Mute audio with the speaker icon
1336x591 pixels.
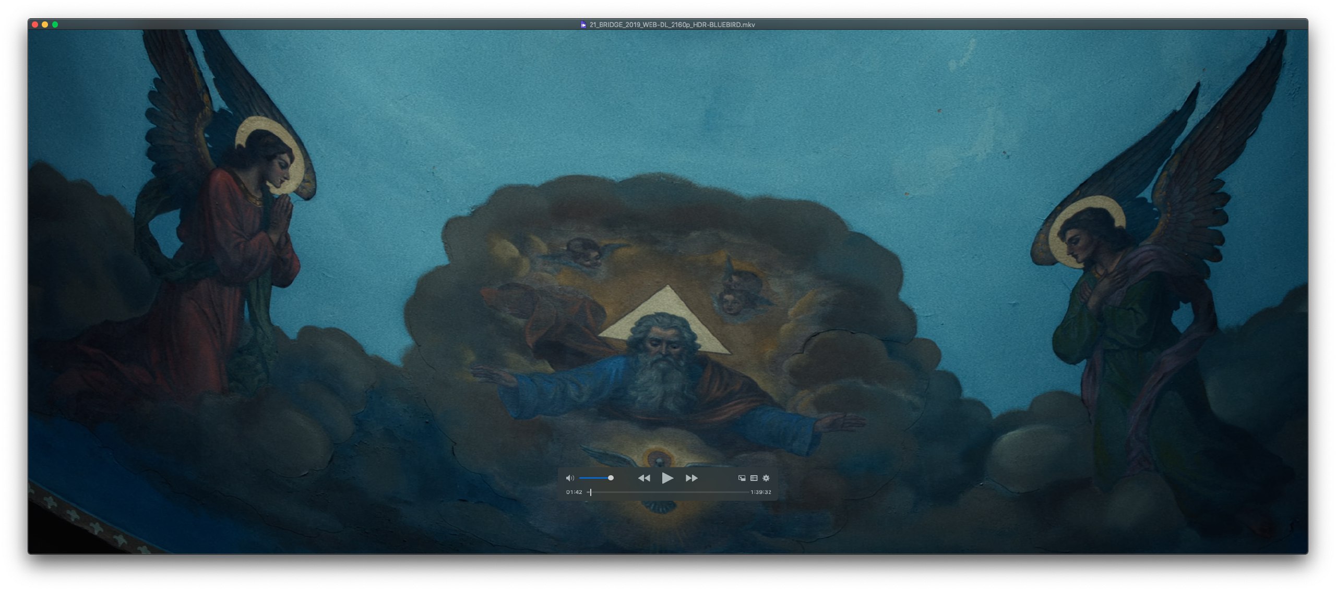(570, 478)
